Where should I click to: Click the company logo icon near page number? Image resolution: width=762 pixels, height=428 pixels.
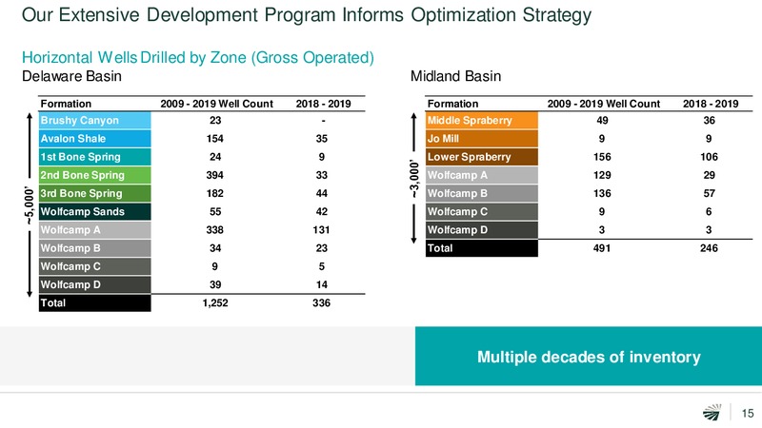[712, 413]
